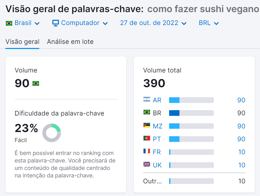260x196 pixels.
Task: Click the Portugal flag beside PT
Action: pyautogui.click(x=146, y=139)
